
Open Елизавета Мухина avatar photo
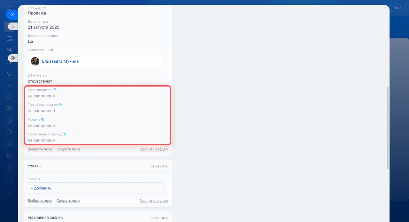(x=35, y=61)
